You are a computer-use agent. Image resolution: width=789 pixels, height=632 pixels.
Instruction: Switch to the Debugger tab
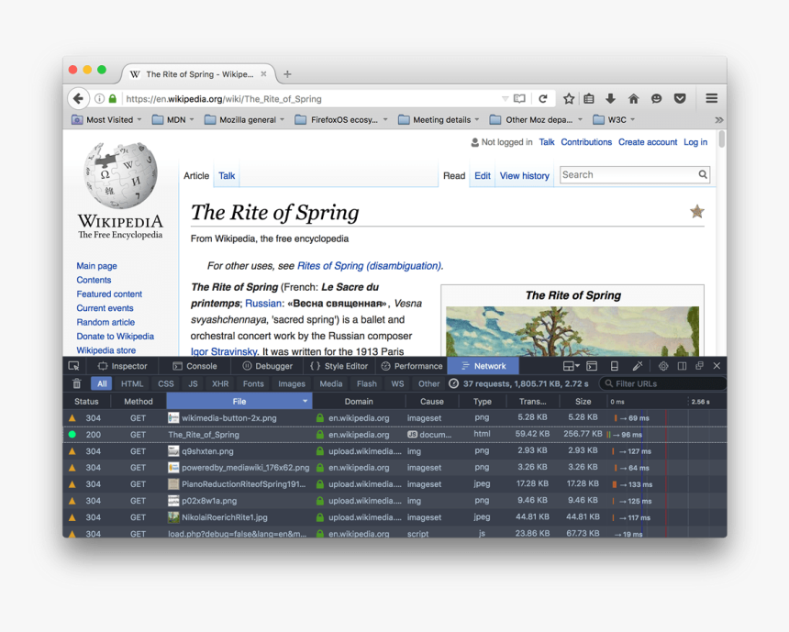(267, 366)
